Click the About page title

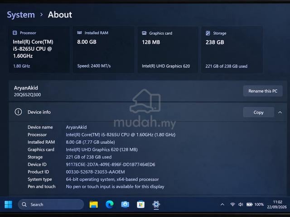(60, 15)
